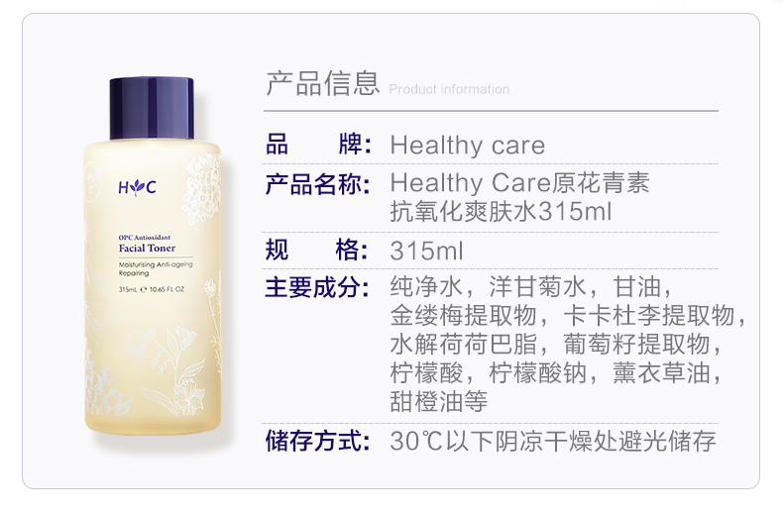Click the 产品信息 heading
The image size is (783, 511).
(x=322, y=83)
